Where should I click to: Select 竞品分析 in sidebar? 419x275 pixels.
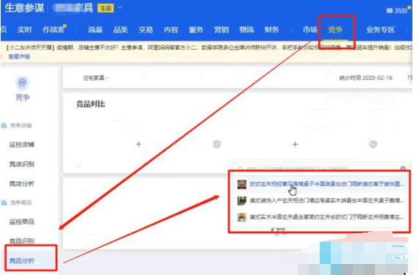click(21, 260)
